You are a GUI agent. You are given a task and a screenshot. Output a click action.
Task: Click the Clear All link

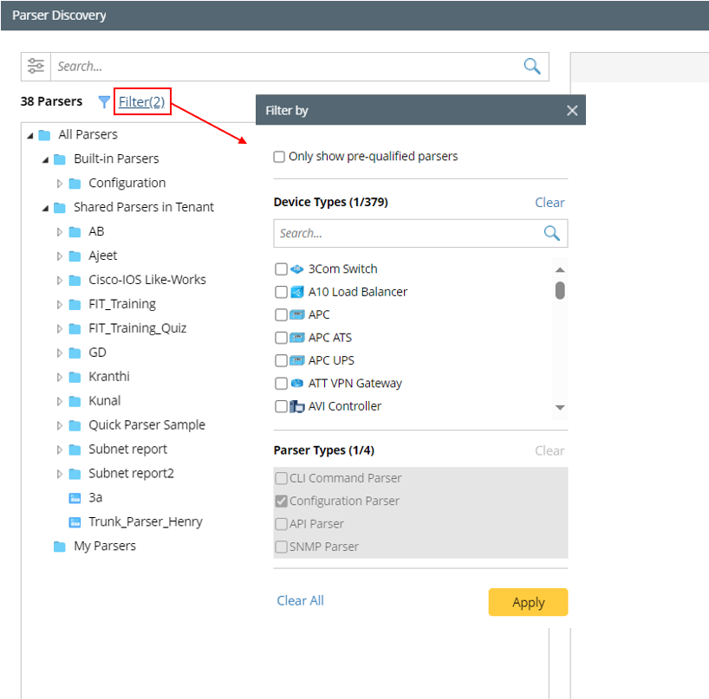[x=300, y=601]
